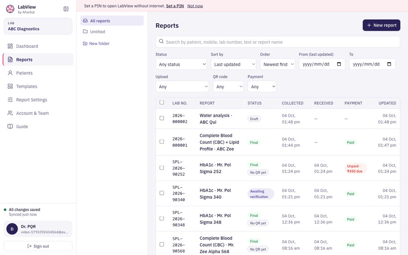This screenshot has width=408, height=255.
Task: Open the HbA1c · Mr. Pol Sigma 340 report
Action: pos(215,193)
